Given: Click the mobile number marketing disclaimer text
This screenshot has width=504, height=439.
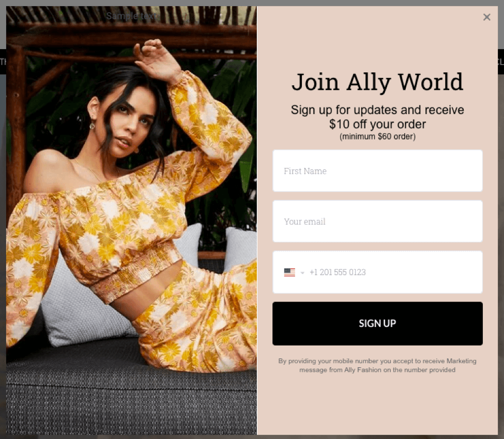Looking at the screenshot, I should [377, 366].
